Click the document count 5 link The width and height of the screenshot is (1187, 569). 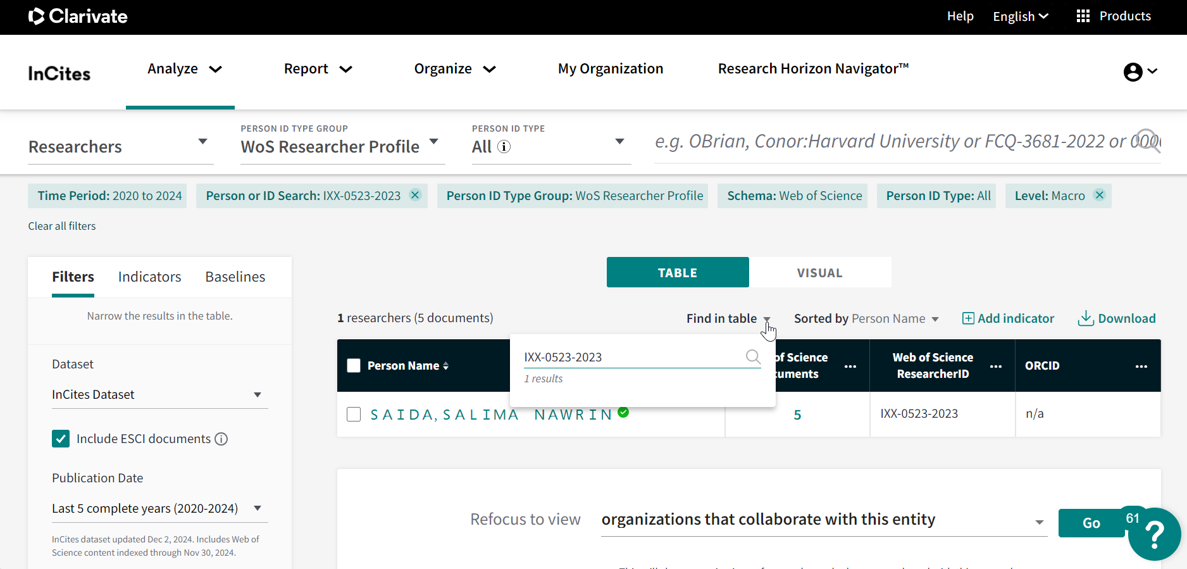tap(797, 415)
